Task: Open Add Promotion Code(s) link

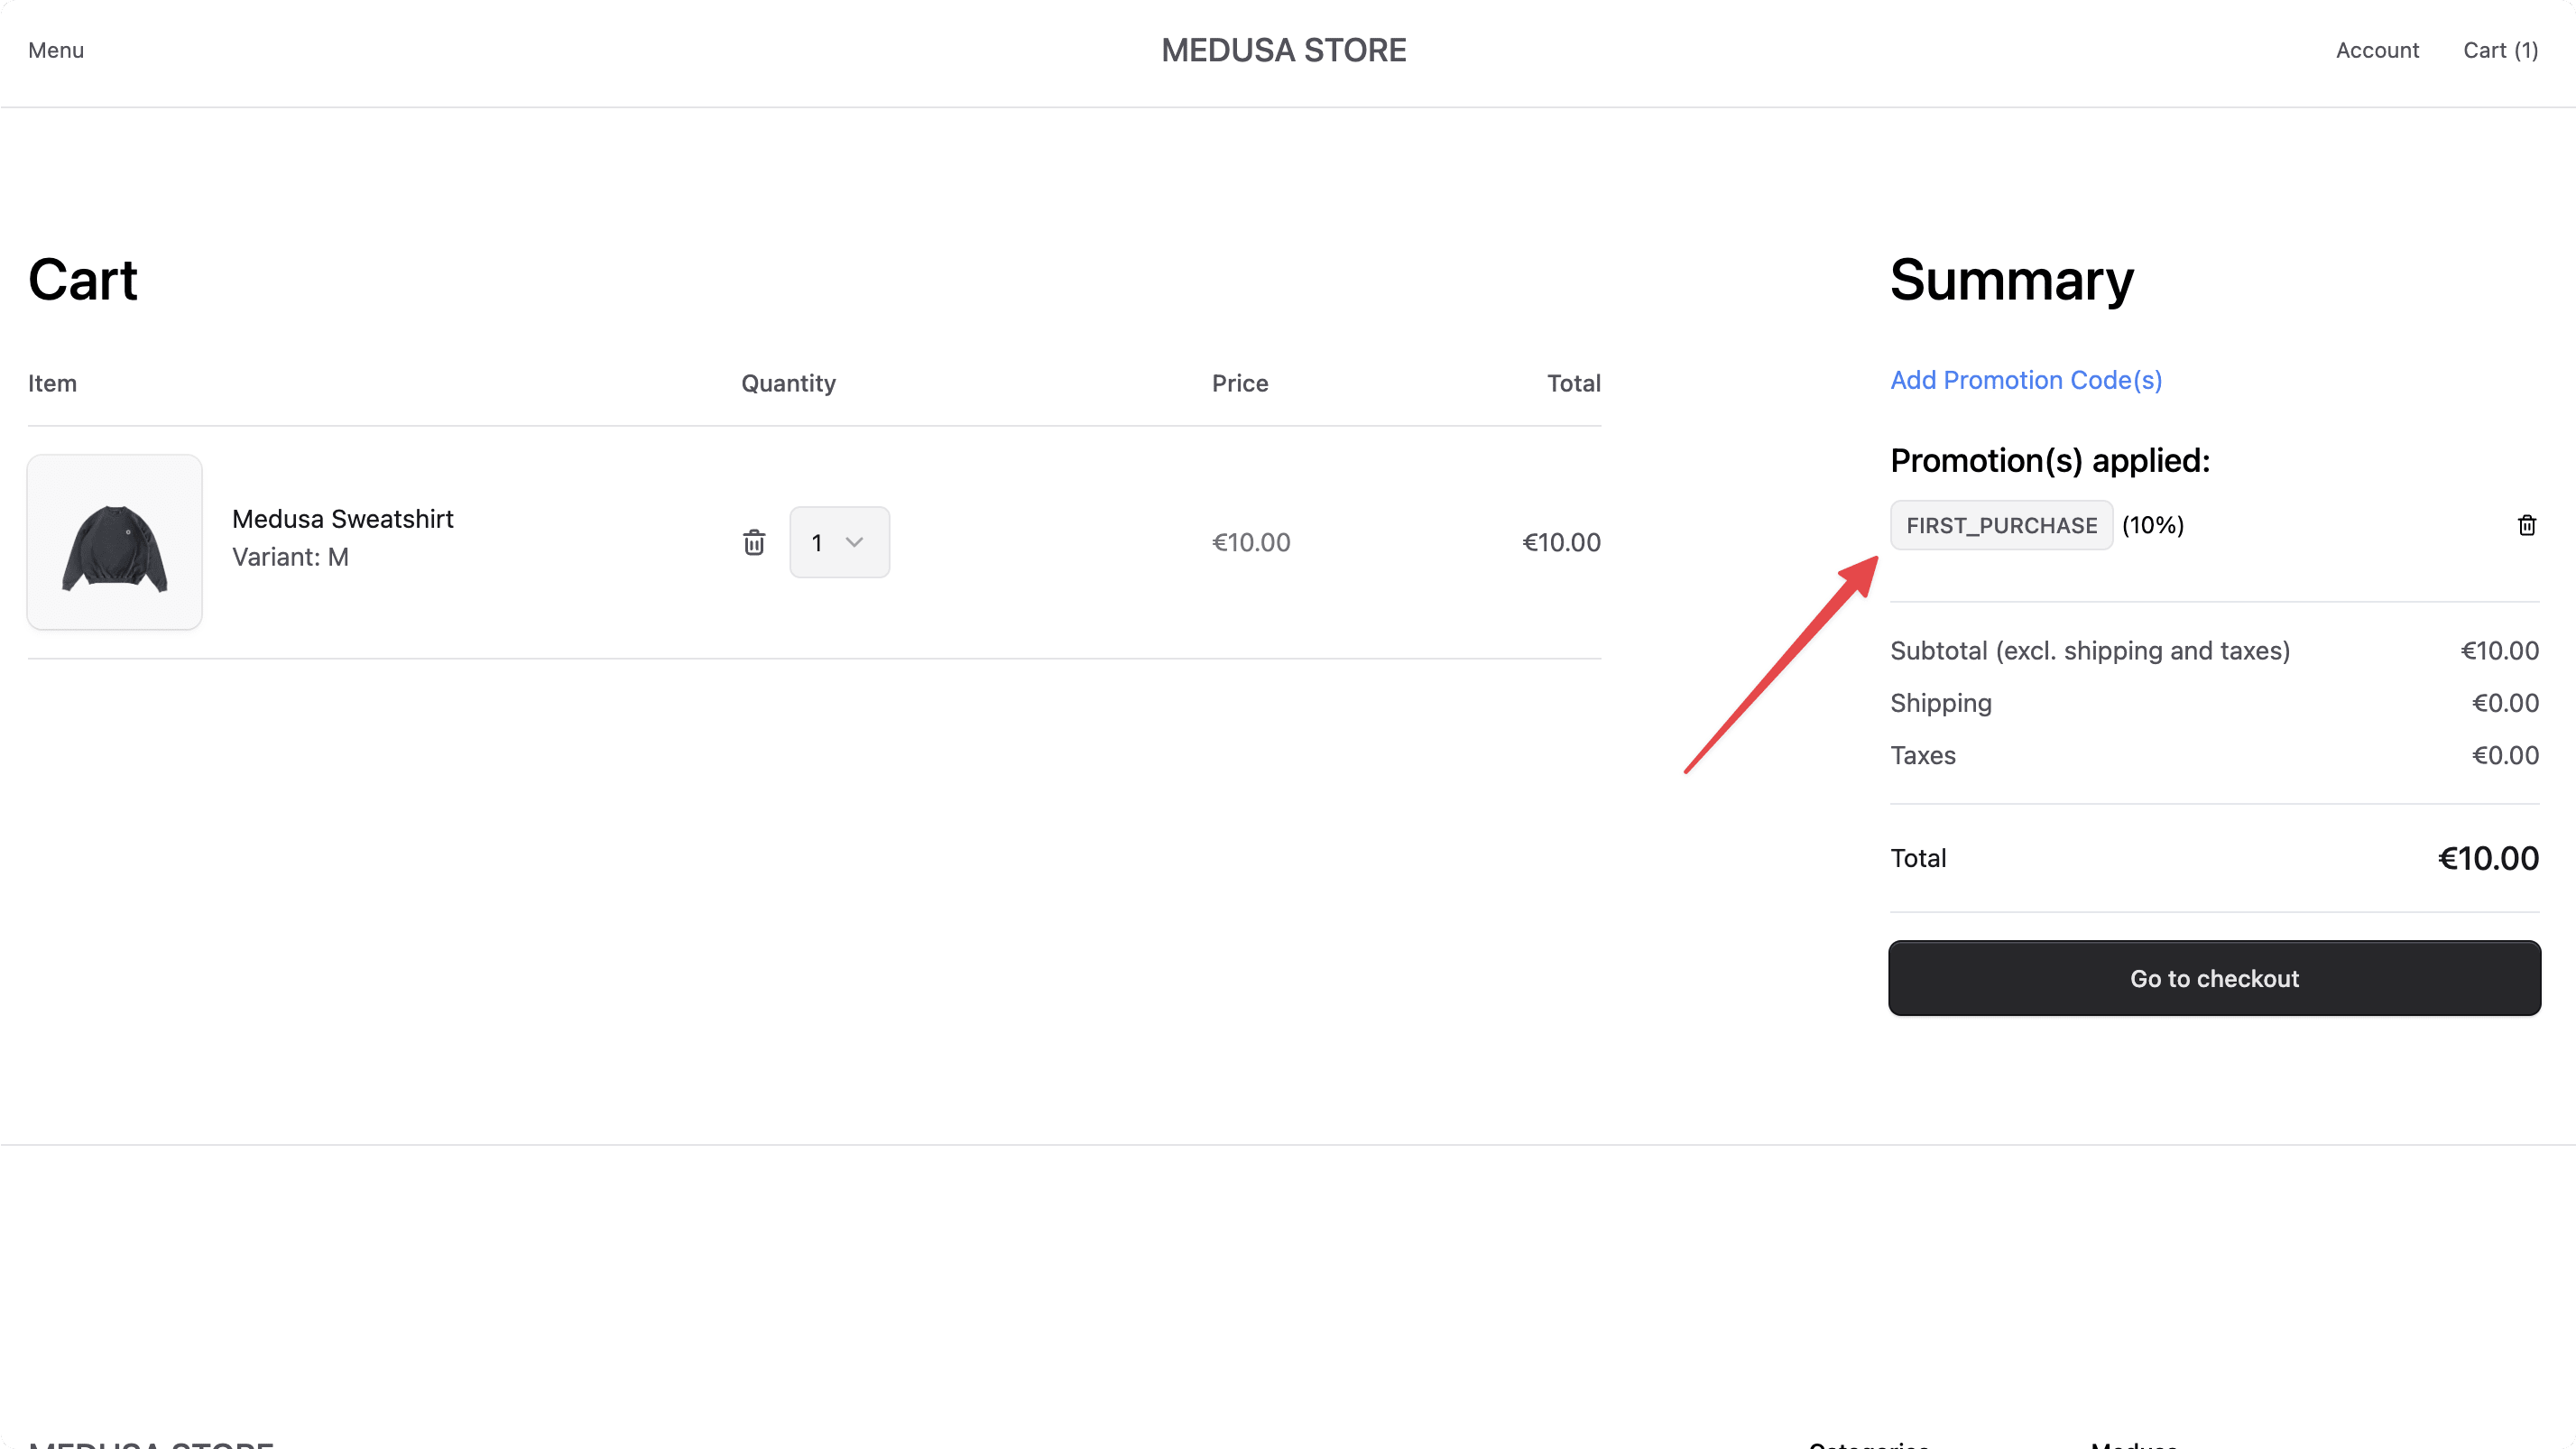Action: 2026,380
